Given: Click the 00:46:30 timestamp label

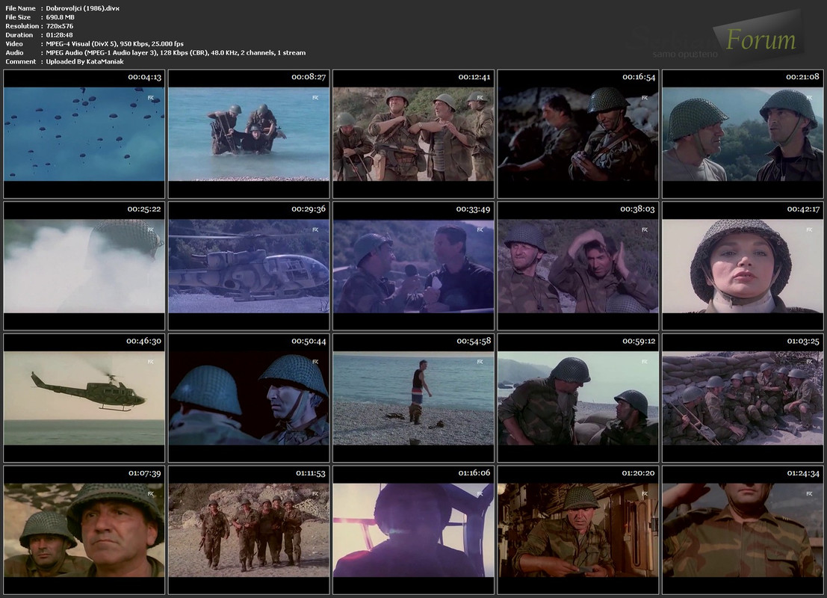Looking at the screenshot, I should tap(143, 341).
